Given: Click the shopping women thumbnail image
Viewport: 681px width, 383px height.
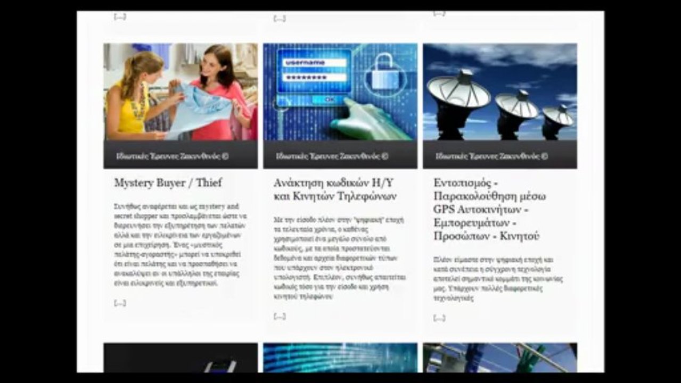Looking at the screenshot, I should [x=180, y=91].
